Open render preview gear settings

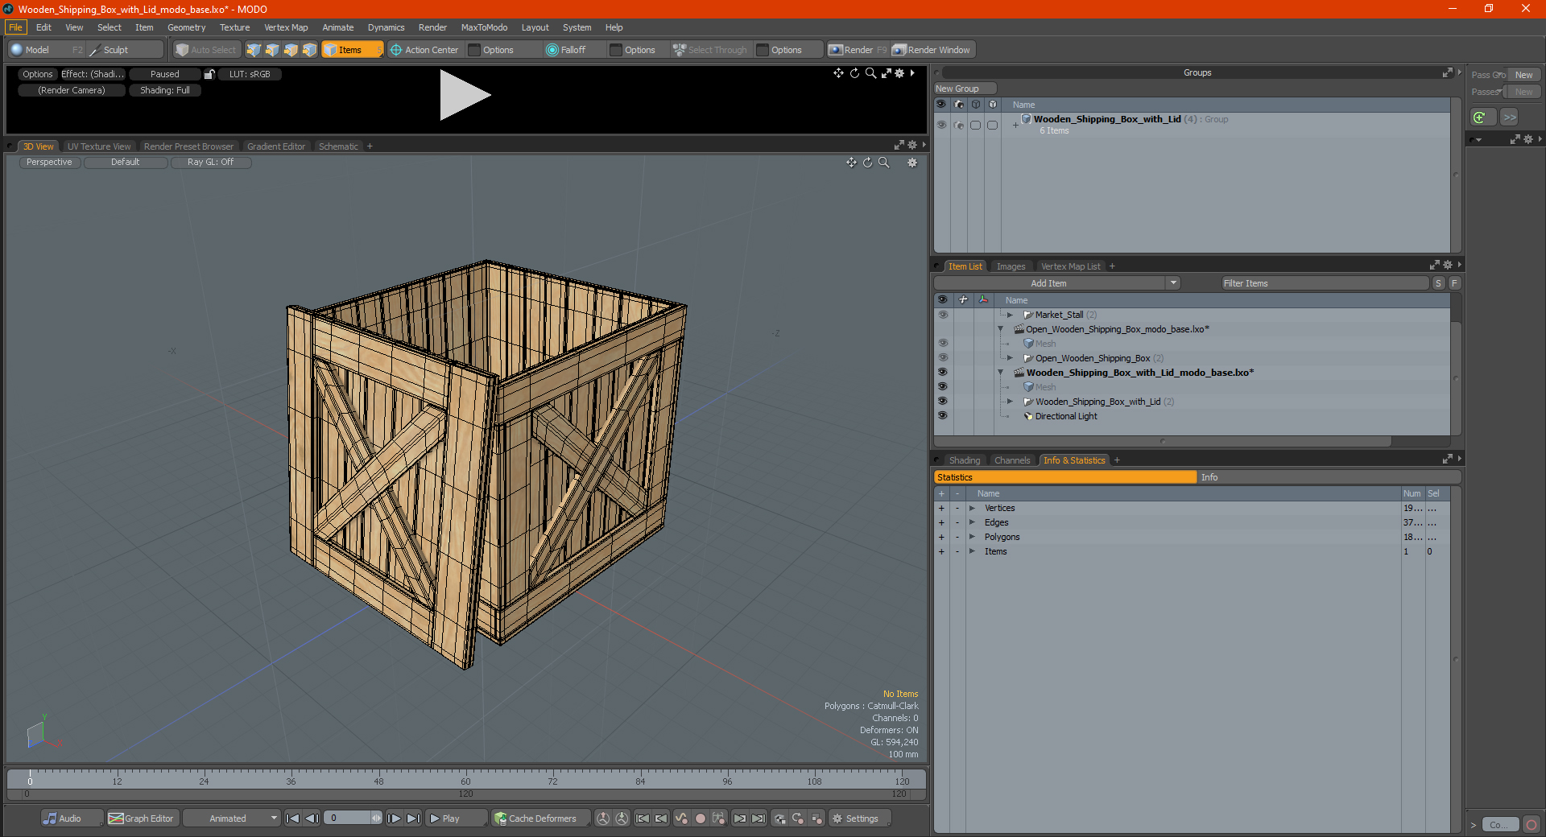tap(899, 73)
